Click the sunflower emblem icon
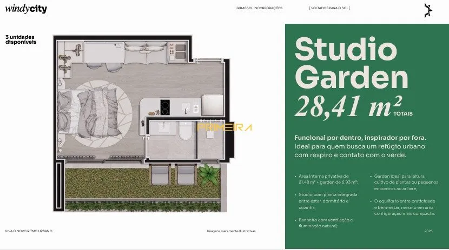This screenshot has width=449, height=250. click(x=428, y=10)
